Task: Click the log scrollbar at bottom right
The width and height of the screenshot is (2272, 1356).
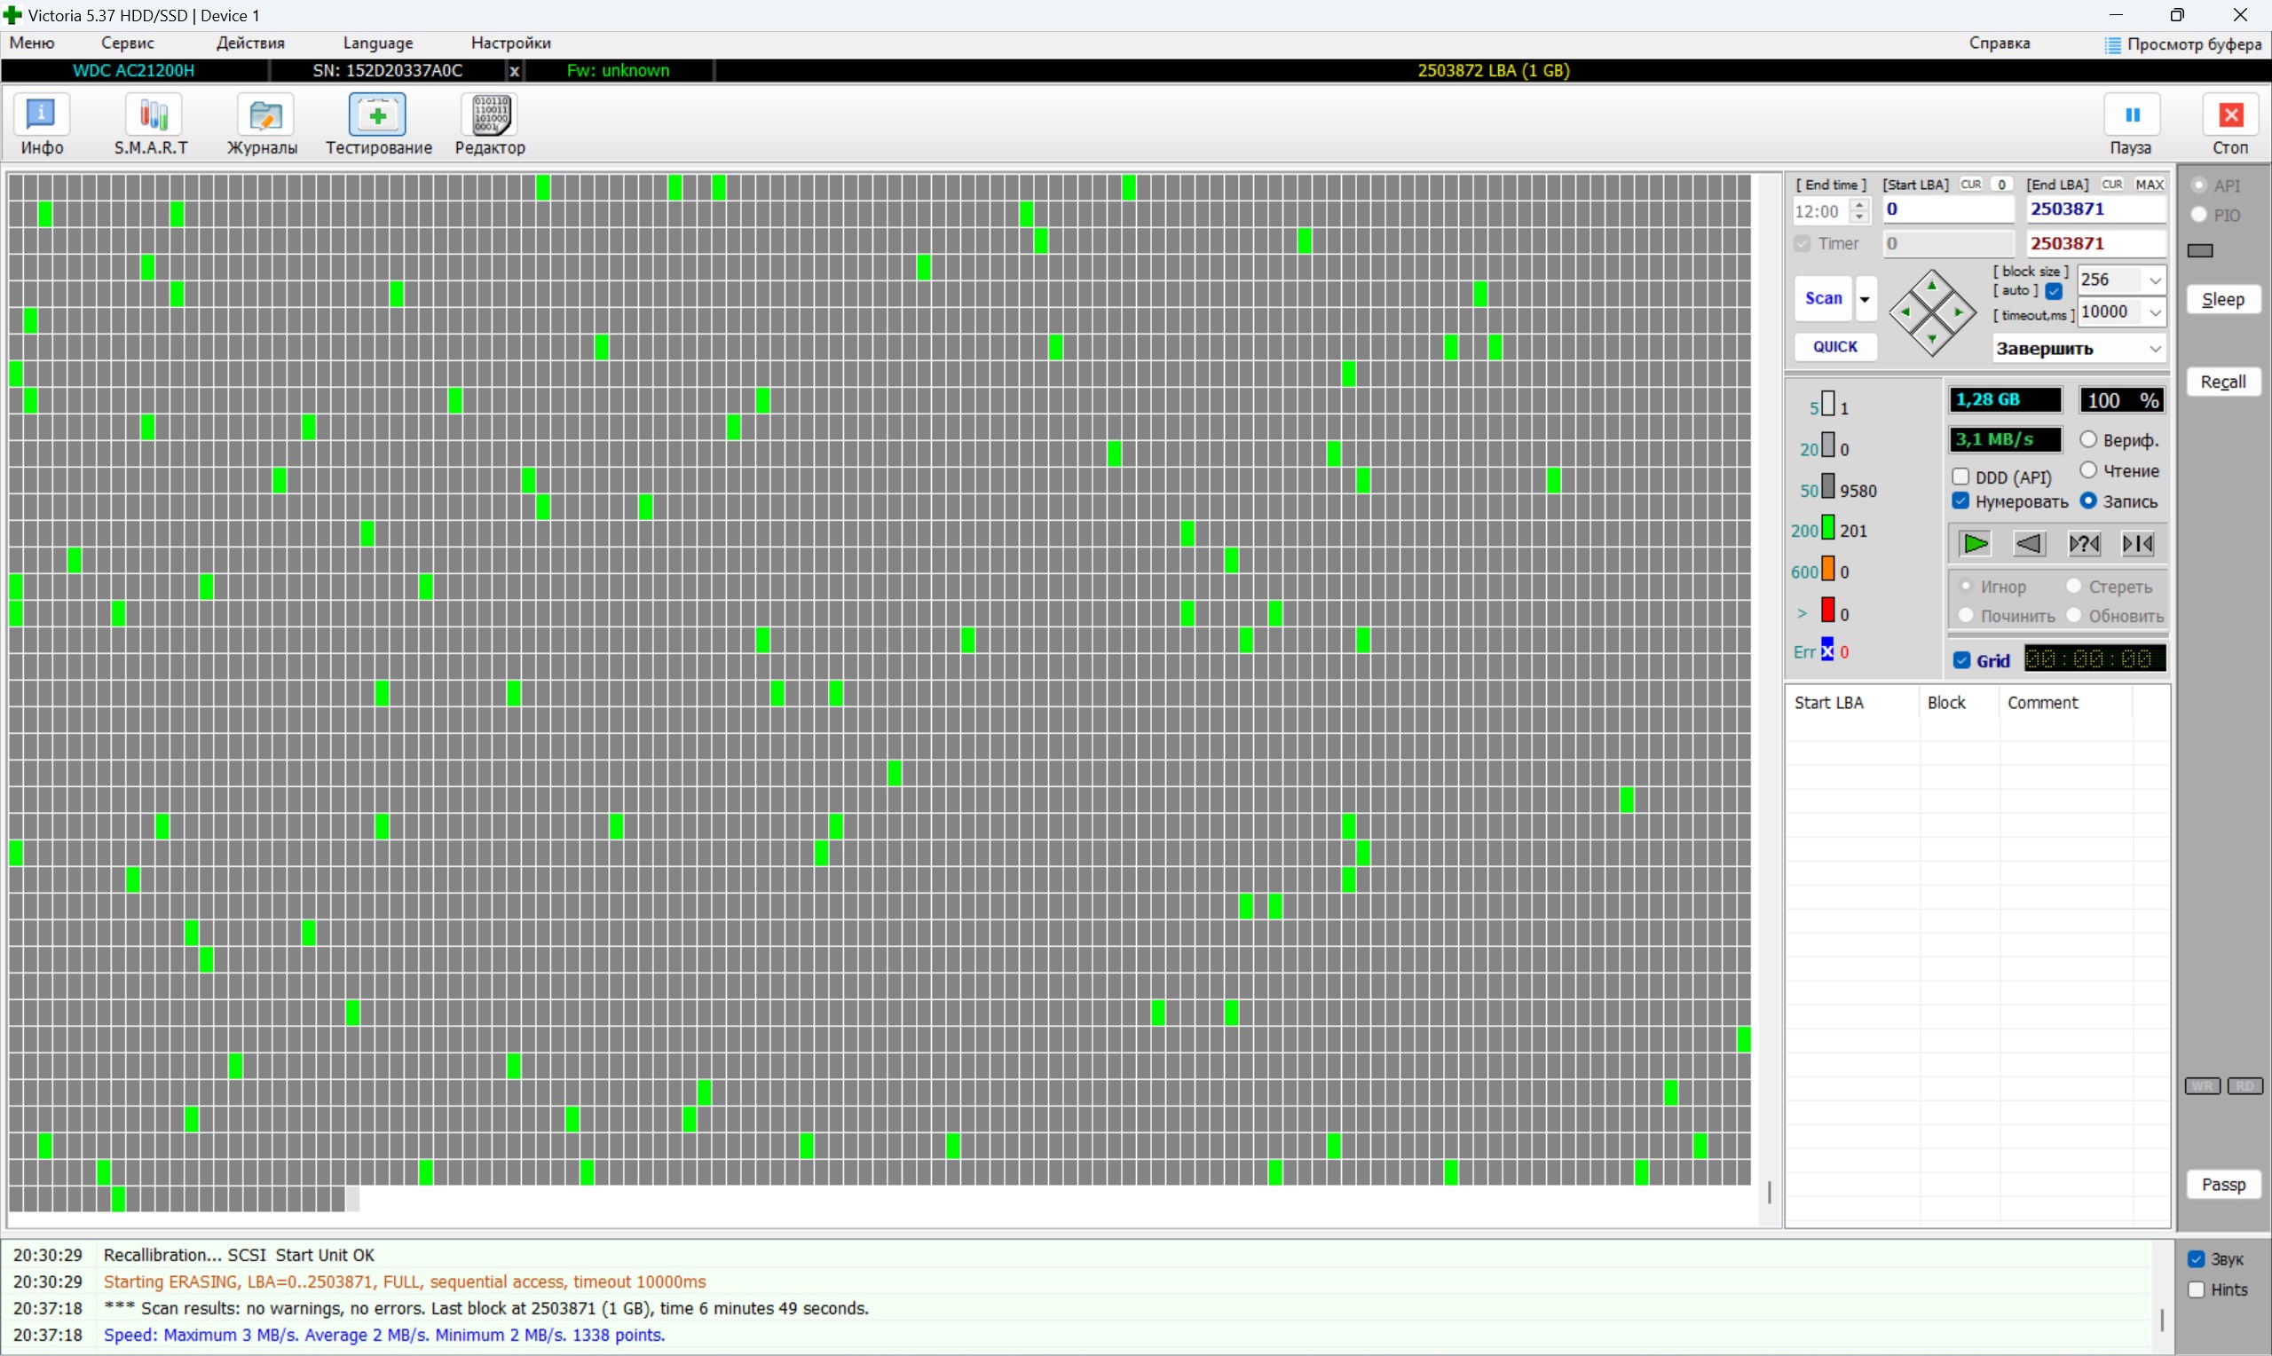Action: (2161, 1320)
